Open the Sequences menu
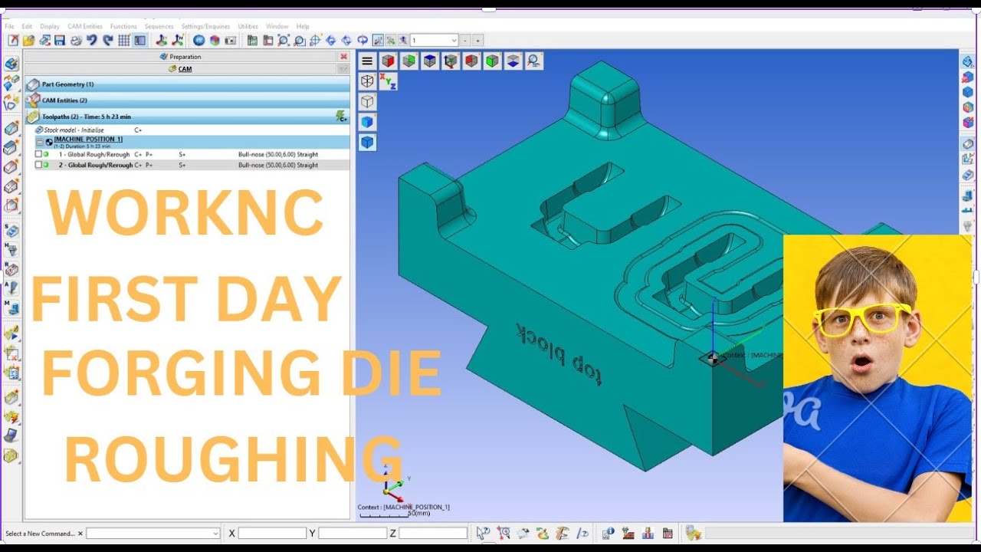This screenshot has height=552, width=981. tap(159, 26)
